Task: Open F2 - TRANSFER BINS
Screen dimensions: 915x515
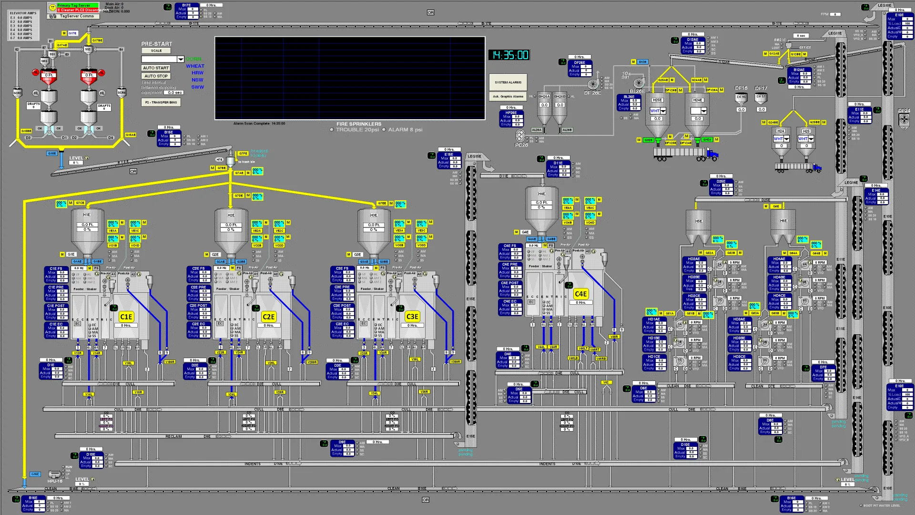Action: (x=161, y=102)
